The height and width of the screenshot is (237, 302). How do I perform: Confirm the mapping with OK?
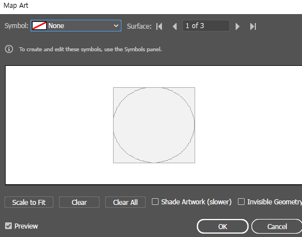click(x=223, y=226)
